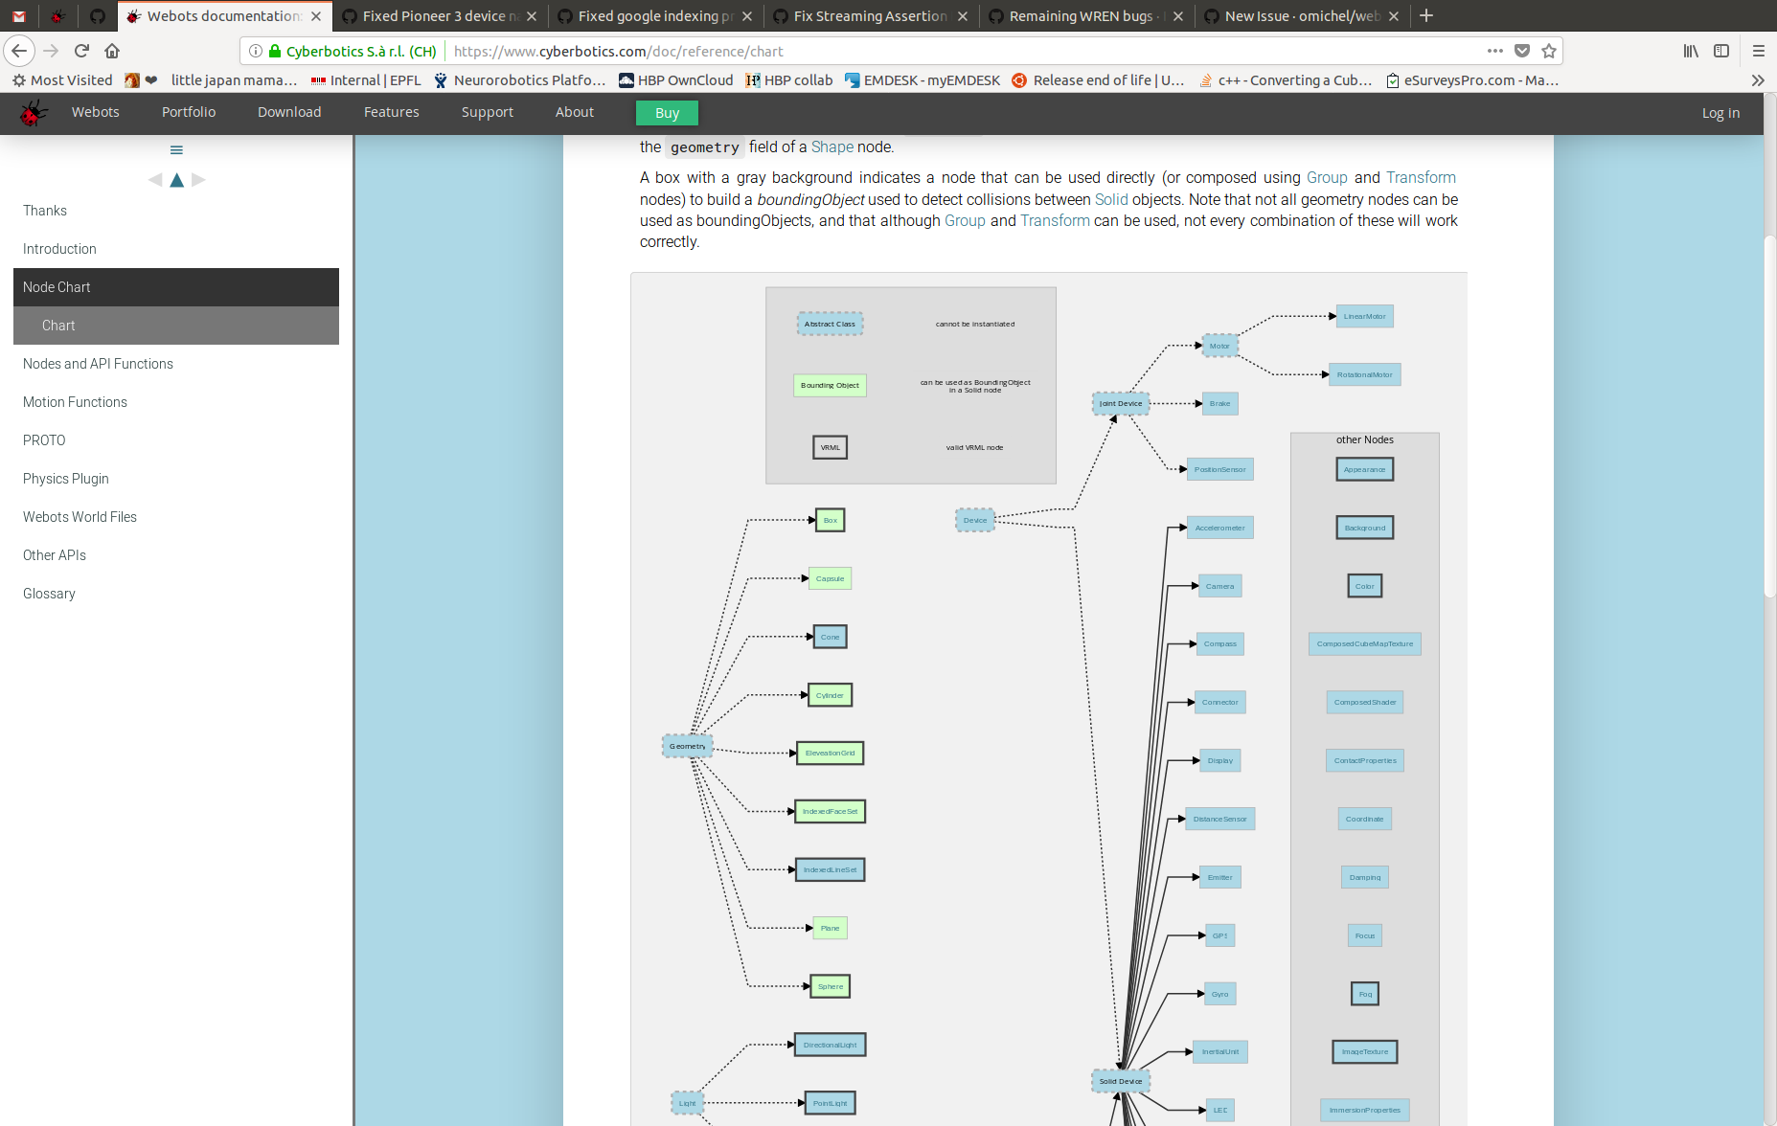Toggle the tracking protection shield panel

click(x=1521, y=51)
